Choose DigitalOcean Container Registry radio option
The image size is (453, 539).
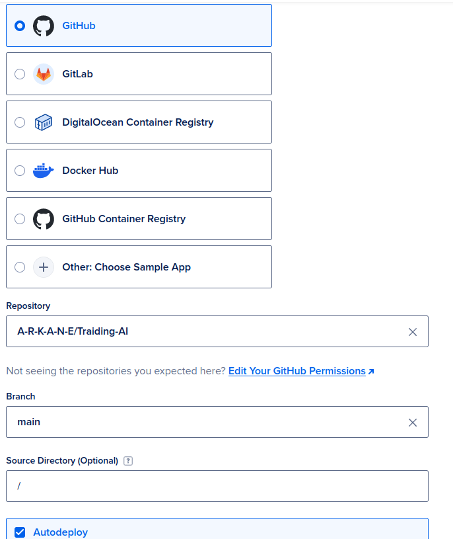click(x=20, y=122)
